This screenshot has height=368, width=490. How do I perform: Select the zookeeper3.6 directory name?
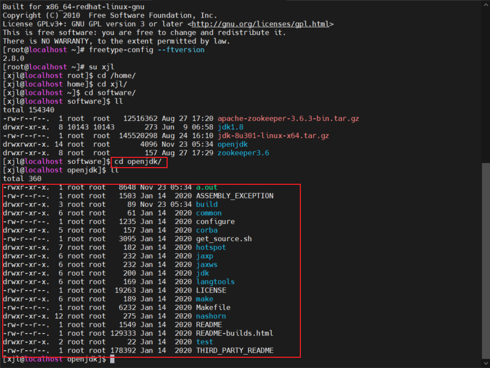click(x=243, y=153)
